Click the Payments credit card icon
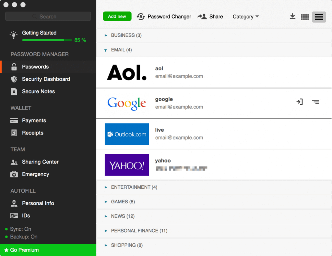 tap(14, 121)
